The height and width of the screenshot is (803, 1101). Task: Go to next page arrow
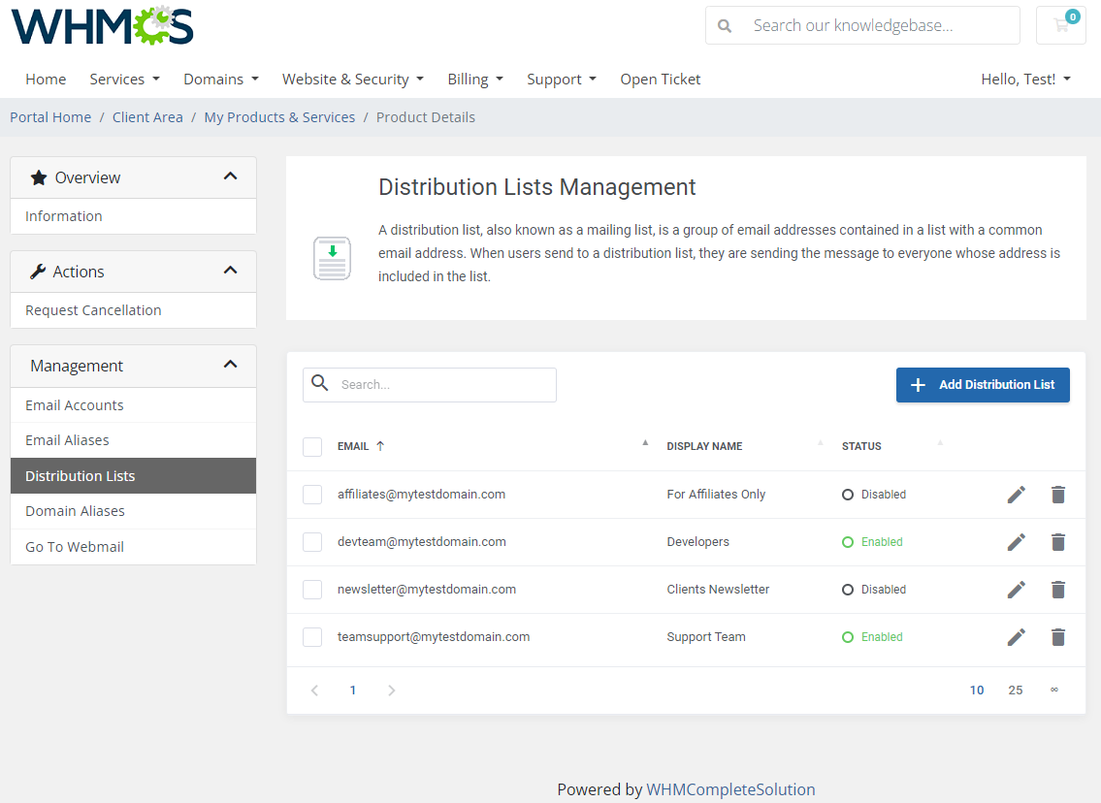click(392, 691)
